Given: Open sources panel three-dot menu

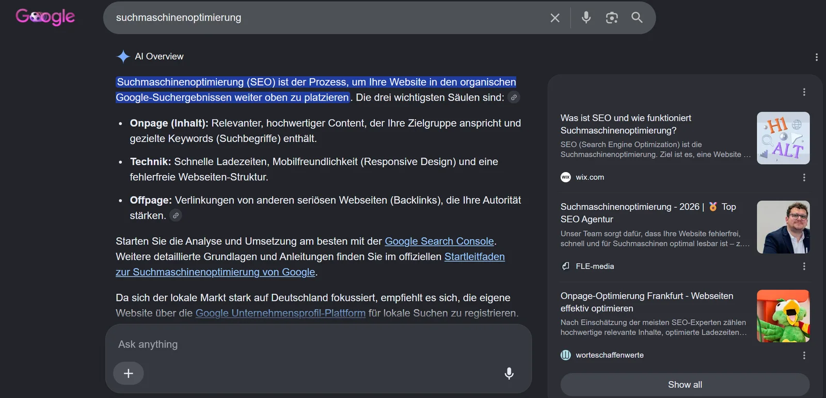Looking at the screenshot, I should click(804, 92).
